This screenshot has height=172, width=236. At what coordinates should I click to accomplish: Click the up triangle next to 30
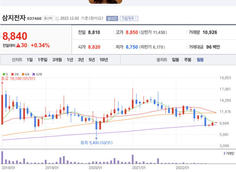coord(18,45)
